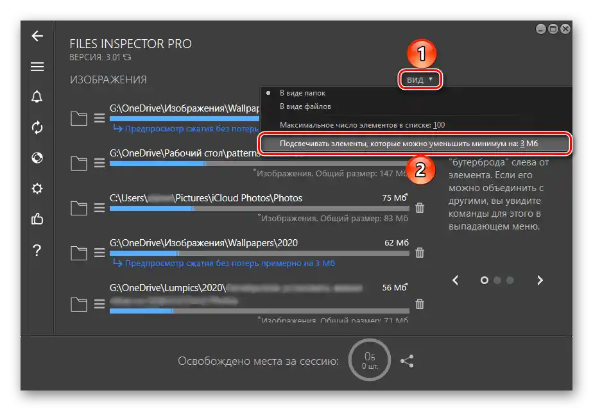Click path 'G:\OneDrive\Рабочий стол\patterns'
This screenshot has width=593, height=411.
coord(185,153)
